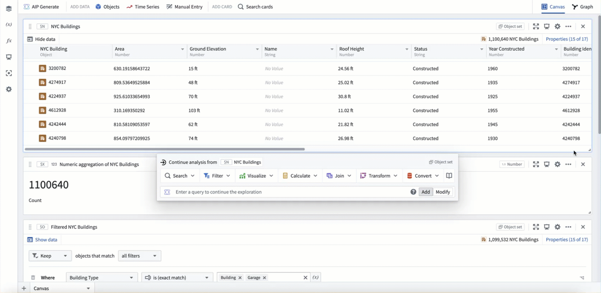
Task: Click Number badge on Numeric aggregation card
Action: point(512,164)
